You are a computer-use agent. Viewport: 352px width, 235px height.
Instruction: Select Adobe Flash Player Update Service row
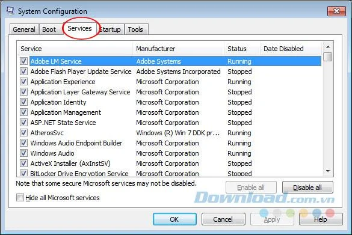click(171, 72)
